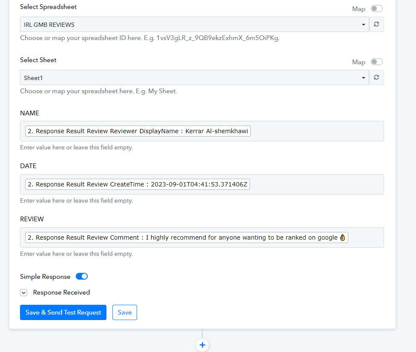416x352 pixels.
Task: Refresh the Select Sheet list
Action: coord(376,77)
